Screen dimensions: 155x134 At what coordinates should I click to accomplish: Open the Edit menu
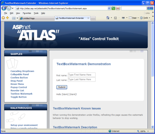[x=11, y=13]
